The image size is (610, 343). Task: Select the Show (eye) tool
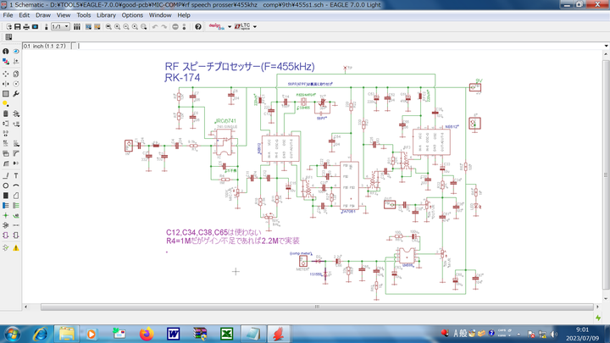click(16, 52)
